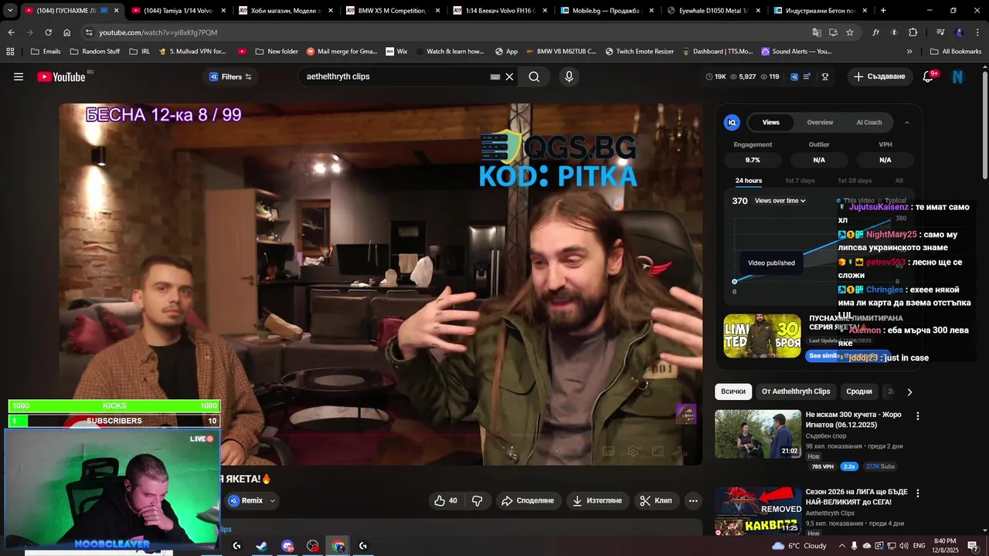Screen dimensions: 989x556
Task: Switch to the AI Coach tab
Action: tap(868, 122)
